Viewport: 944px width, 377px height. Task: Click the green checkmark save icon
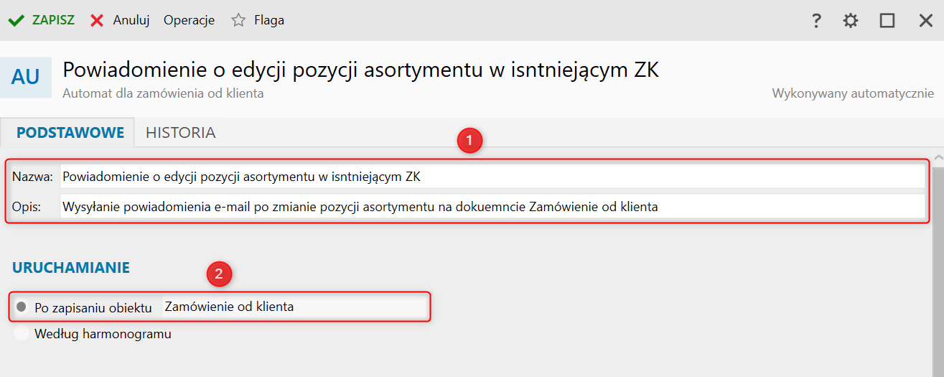(16, 20)
